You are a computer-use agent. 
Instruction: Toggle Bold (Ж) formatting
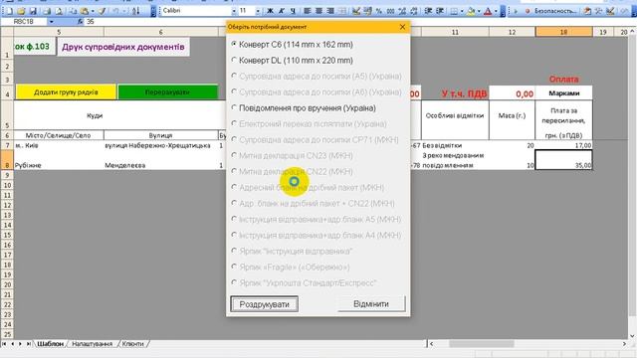click(x=270, y=11)
